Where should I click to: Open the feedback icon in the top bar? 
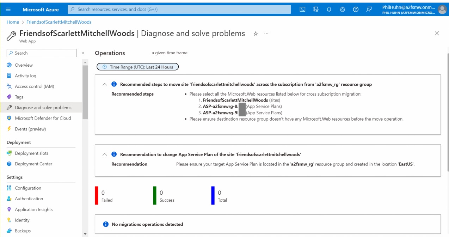click(x=369, y=10)
